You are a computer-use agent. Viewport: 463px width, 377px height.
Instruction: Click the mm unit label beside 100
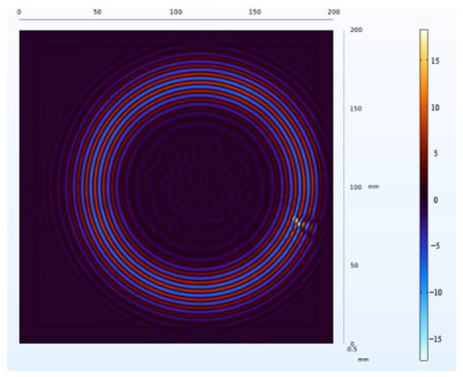[373, 187]
